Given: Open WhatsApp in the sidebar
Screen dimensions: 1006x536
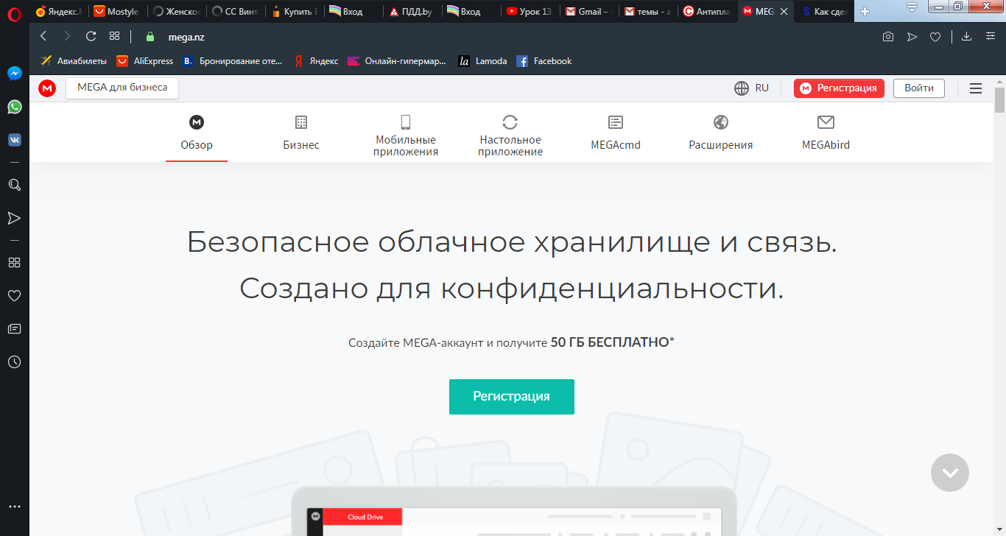Looking at the screenshot, I should click(14, 107).
